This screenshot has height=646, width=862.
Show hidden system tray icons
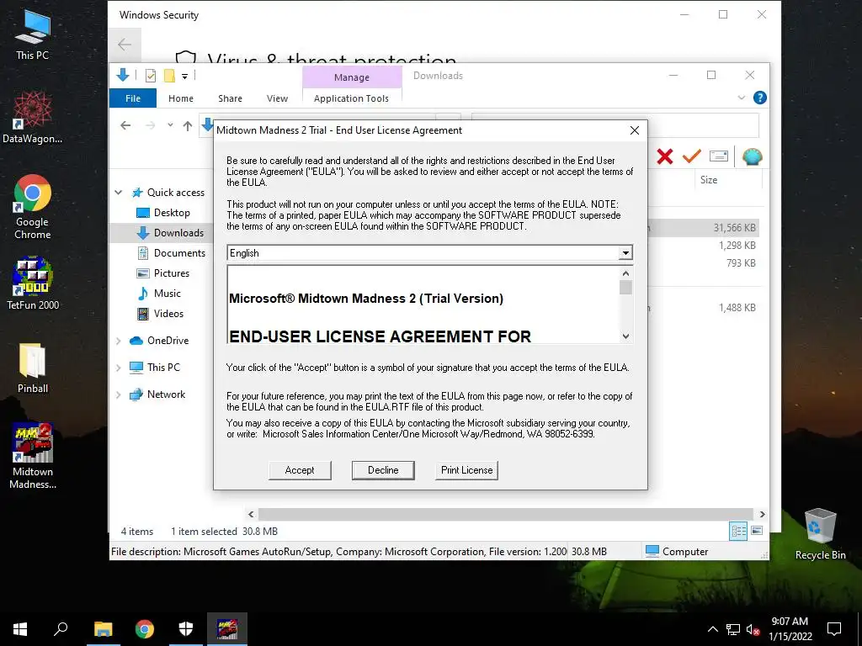click(712, 629)
